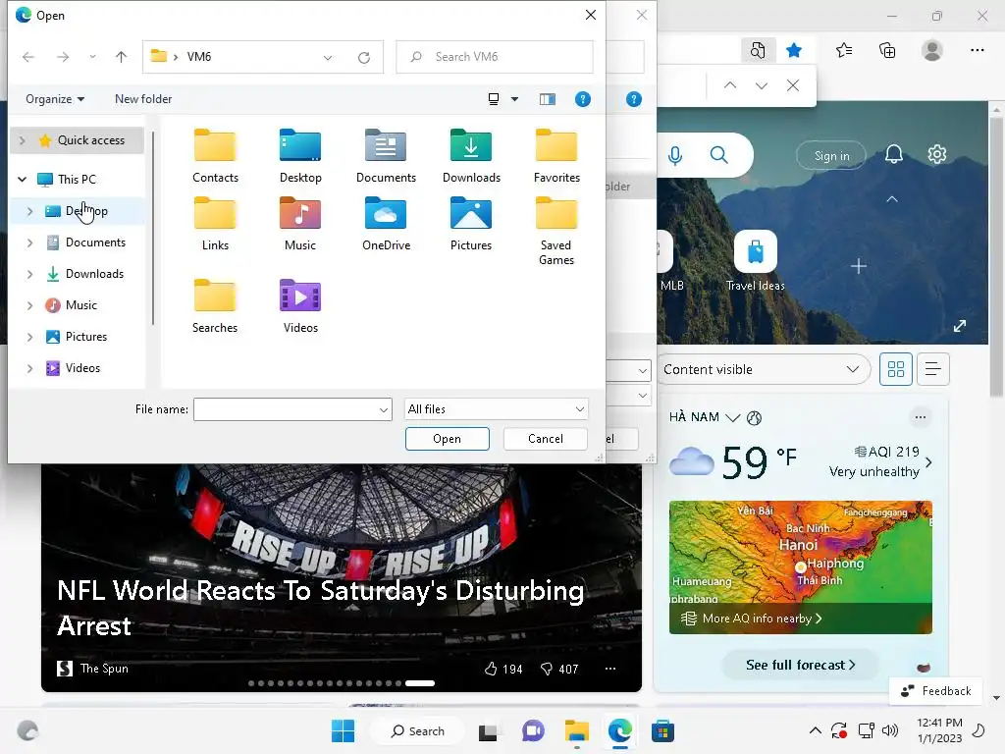Click the Sign in button
The height and width of the screenshot is (754, 1005).
(831, 156)
